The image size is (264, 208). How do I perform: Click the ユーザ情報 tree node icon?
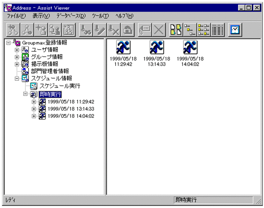click(x=25, y=50)
